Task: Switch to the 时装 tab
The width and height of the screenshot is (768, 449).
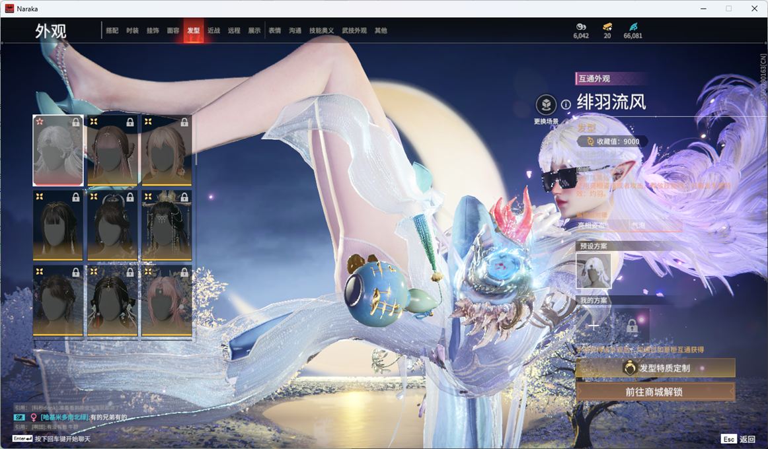Action: pos(132,30)
